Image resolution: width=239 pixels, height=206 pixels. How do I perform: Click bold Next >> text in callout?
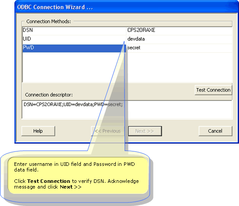[71, 187]
